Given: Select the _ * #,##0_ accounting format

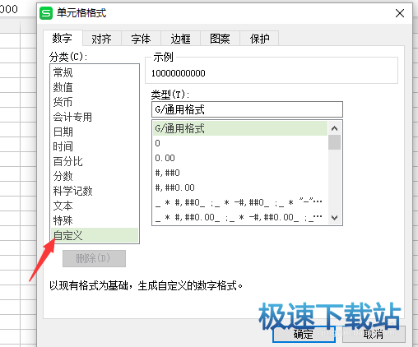Looking at the screenshot, I should click(x=240, y=203).
